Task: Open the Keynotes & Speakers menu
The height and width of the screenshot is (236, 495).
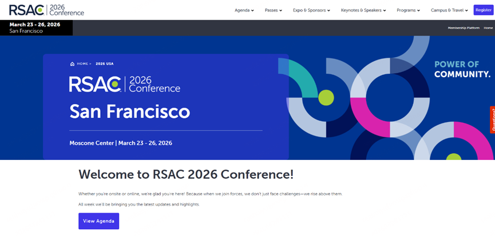Action: [363, 10]
